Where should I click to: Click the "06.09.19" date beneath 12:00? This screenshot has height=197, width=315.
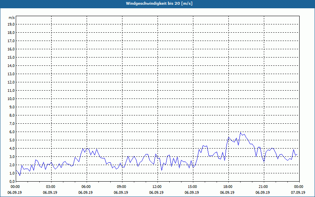tap(156, 192)
